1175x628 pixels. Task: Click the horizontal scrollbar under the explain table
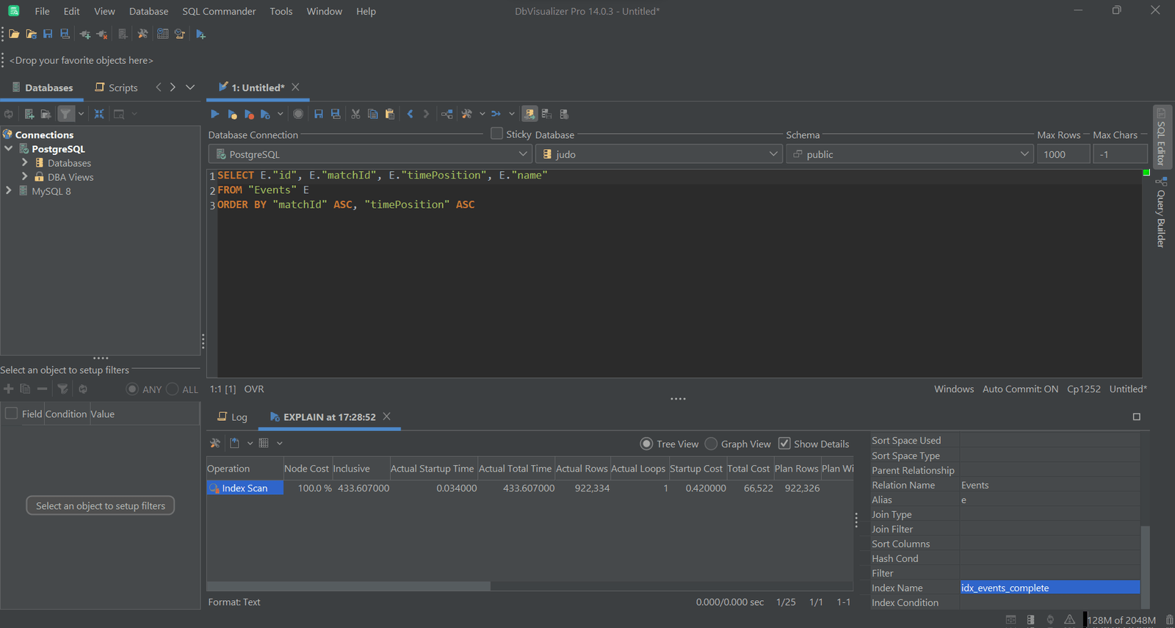click(x=349, y=586)
